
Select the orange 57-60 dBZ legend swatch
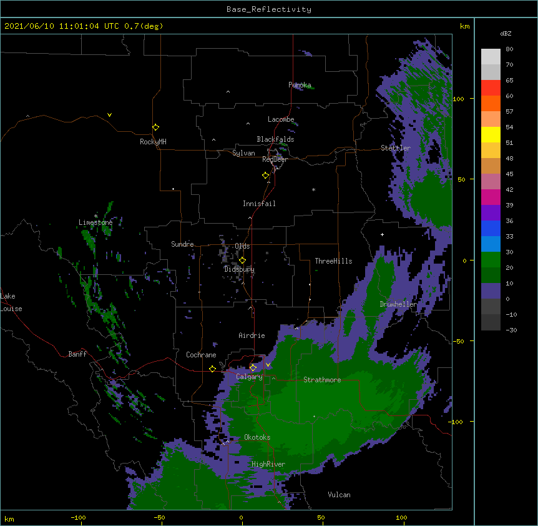491,103
